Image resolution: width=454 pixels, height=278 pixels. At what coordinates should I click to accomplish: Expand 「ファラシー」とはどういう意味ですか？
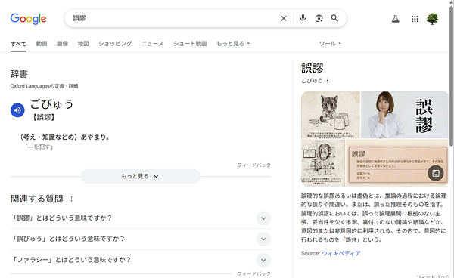click(141, 260)
